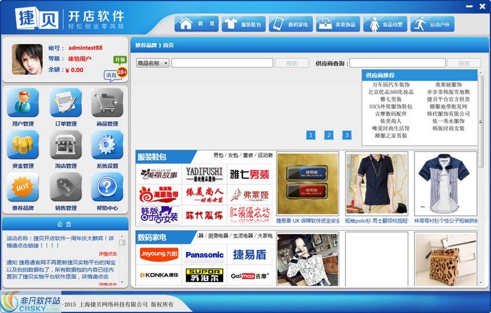Click account name admintest88

pos(85,48)
